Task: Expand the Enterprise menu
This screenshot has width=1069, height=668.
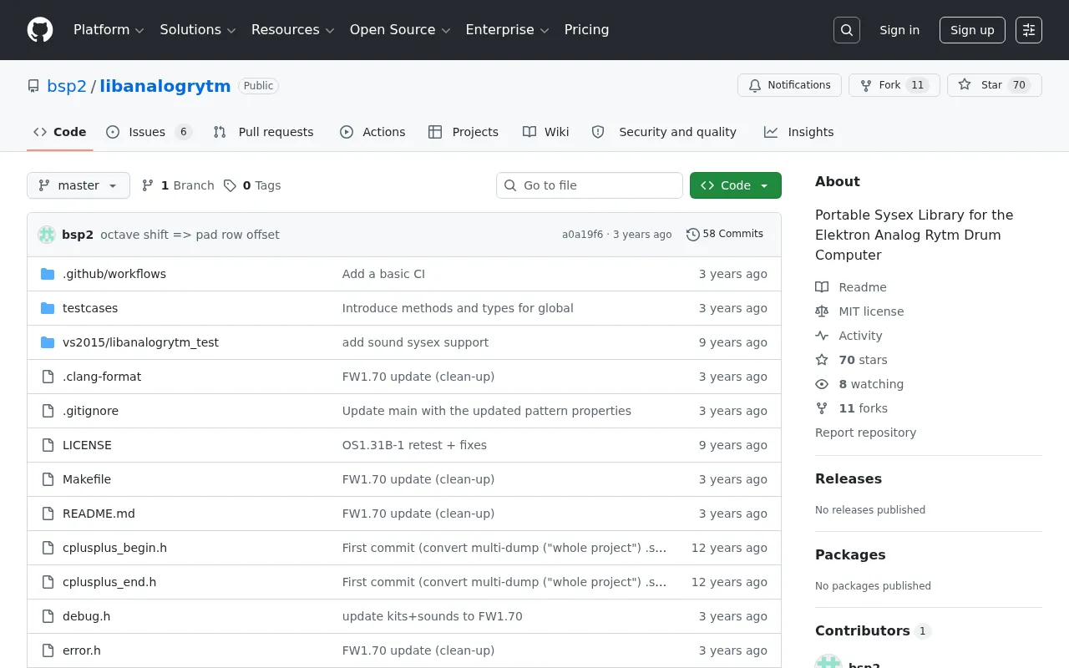Action: point(507,30)
